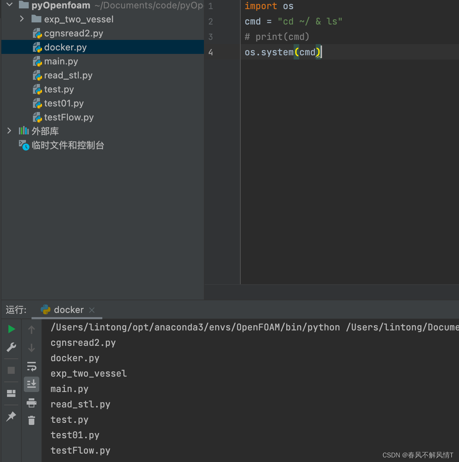Expand the exp_two_vessel folder

22,19
